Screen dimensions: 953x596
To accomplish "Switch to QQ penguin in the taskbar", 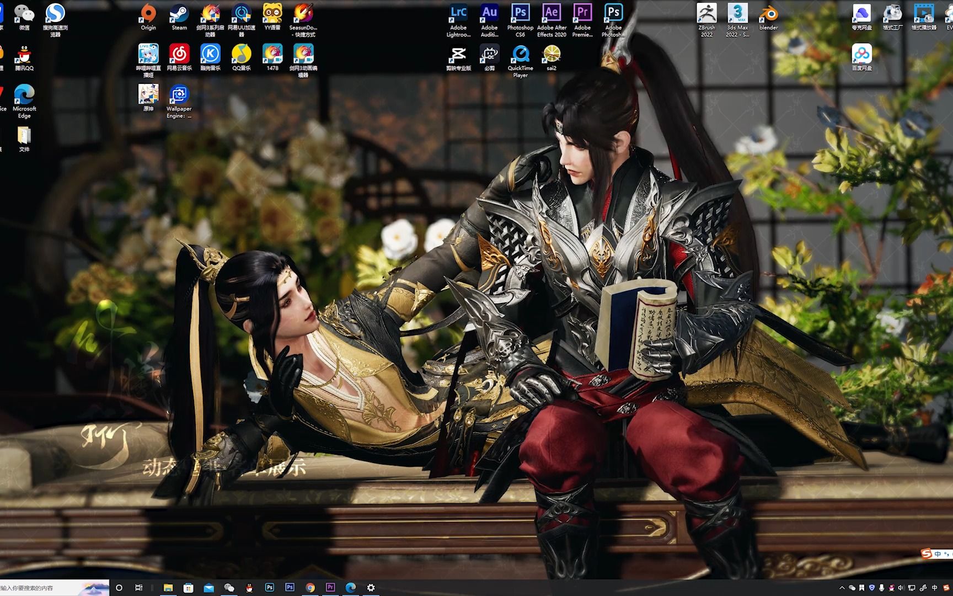I will click(x=249, y=588).
